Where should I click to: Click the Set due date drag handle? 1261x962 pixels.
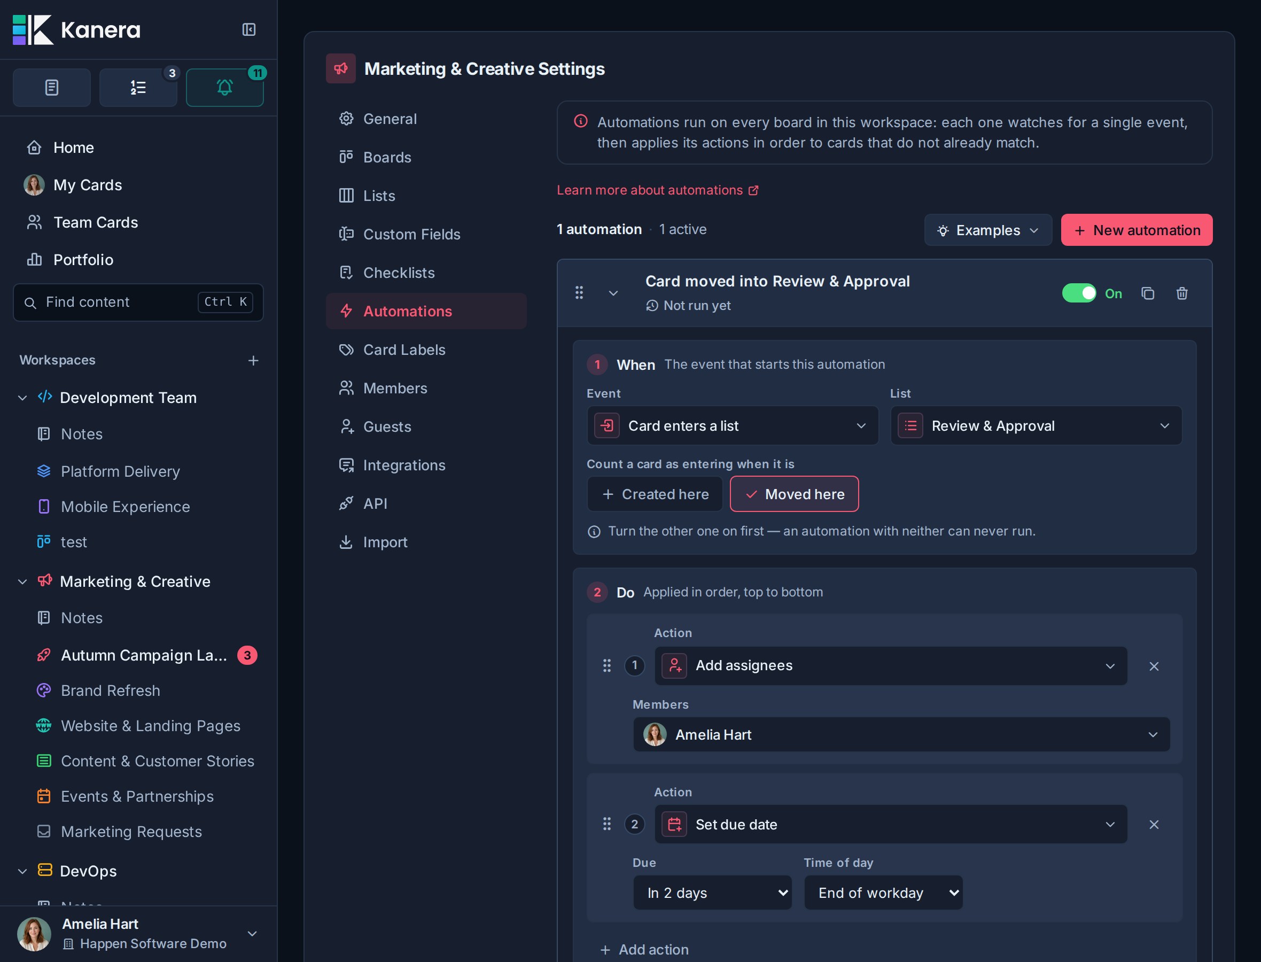click(x=608, y=824)
